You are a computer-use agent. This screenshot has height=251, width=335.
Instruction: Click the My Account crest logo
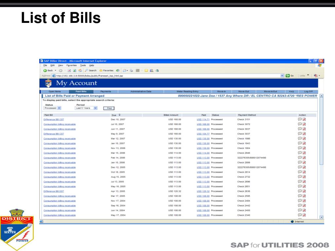[48, 83]
